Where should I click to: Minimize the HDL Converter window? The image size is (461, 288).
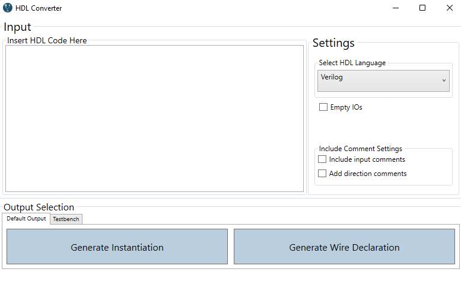tap(396, 8)
